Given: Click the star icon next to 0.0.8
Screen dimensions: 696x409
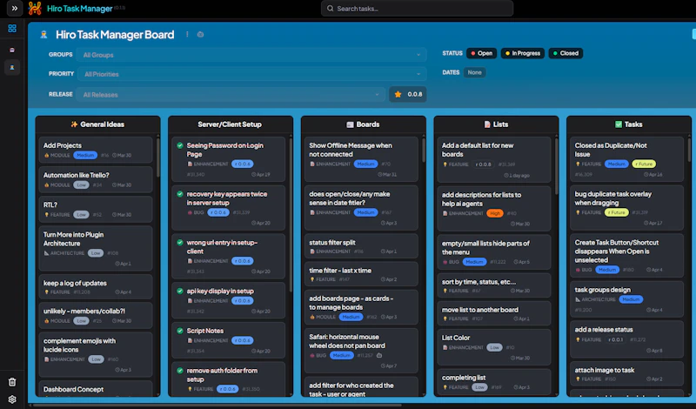Looking at the screenshot, I should [x=398, y=94].
